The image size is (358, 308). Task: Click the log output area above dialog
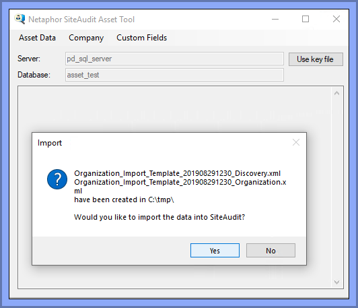[174, 109]
